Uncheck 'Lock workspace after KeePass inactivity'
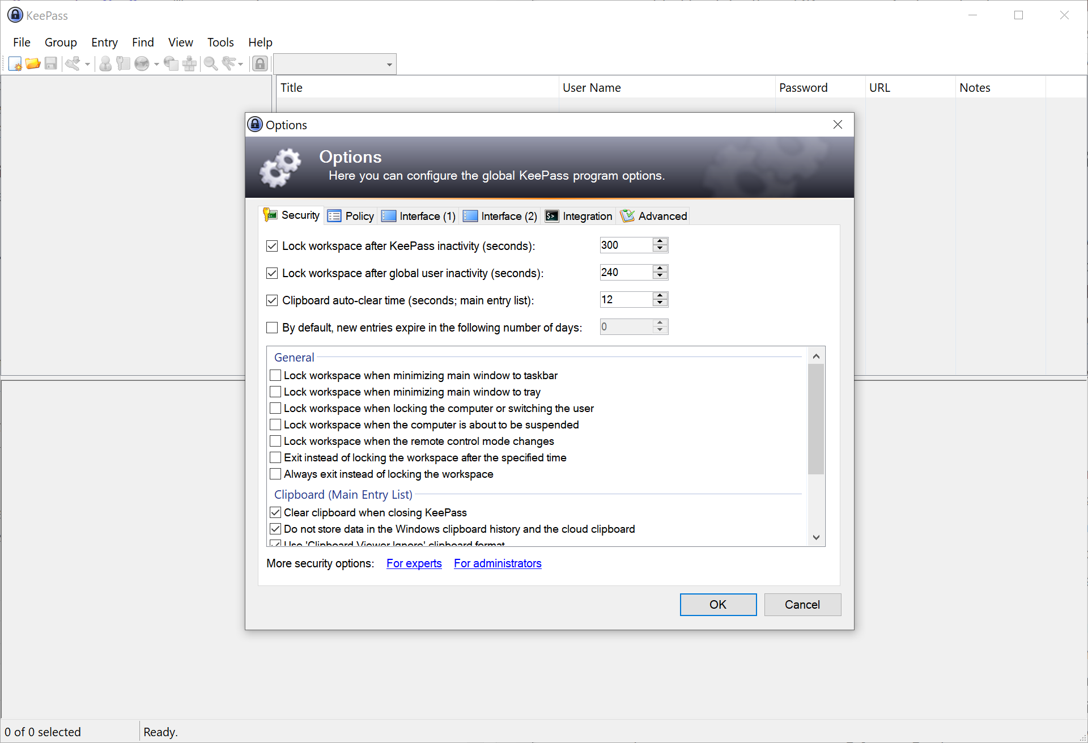 (272, 245)
